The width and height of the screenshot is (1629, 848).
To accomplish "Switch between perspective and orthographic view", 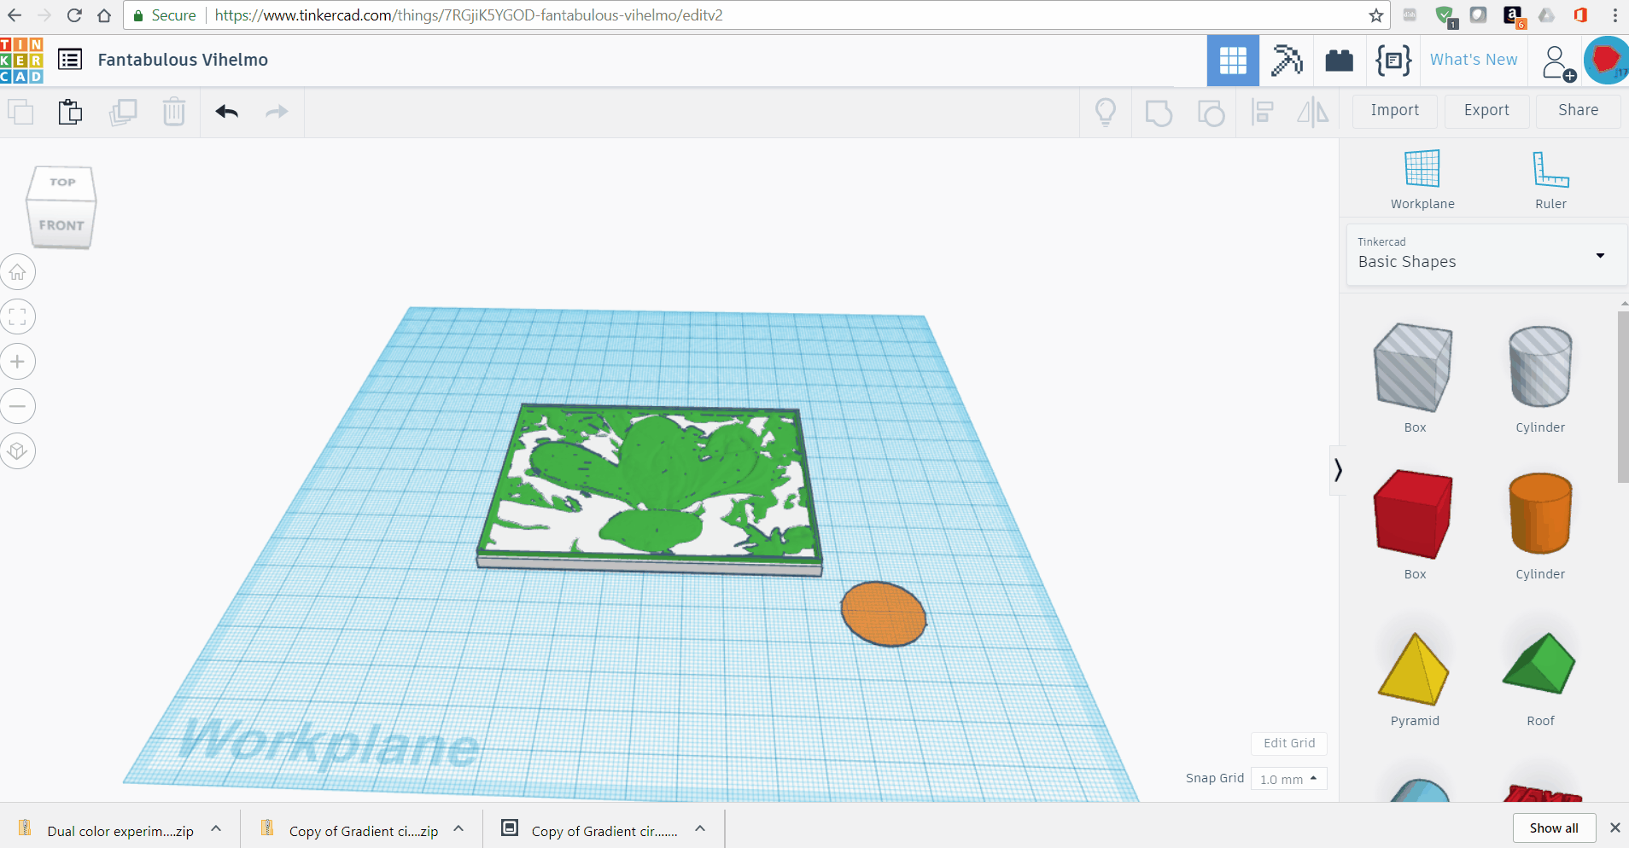I will (17, 450).
